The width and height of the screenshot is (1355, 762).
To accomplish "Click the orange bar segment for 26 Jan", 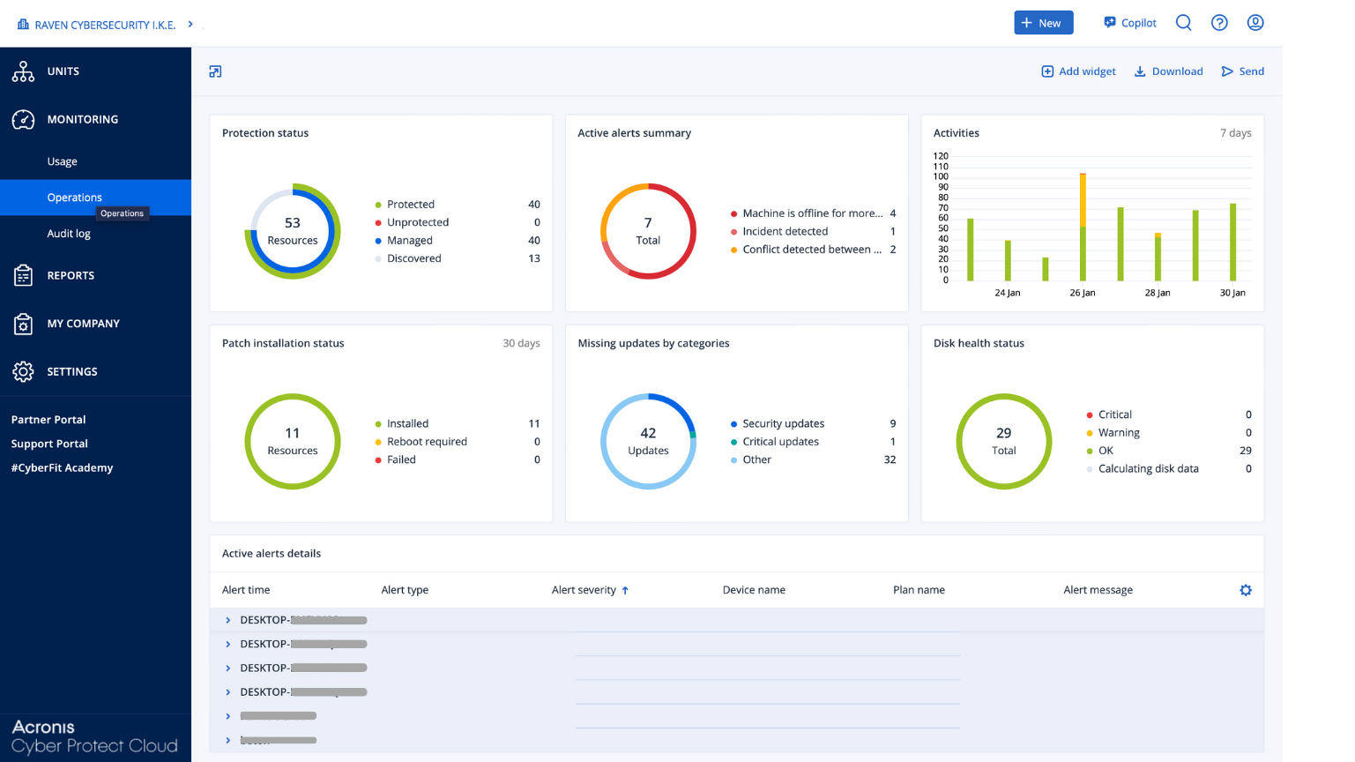I will coord(1083,199).
